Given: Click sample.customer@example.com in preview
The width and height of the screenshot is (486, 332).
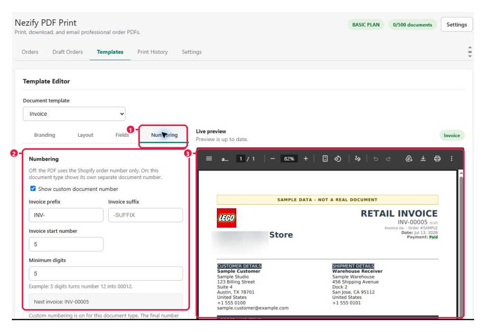Looking at the screenshot, I should coord(252,308).
